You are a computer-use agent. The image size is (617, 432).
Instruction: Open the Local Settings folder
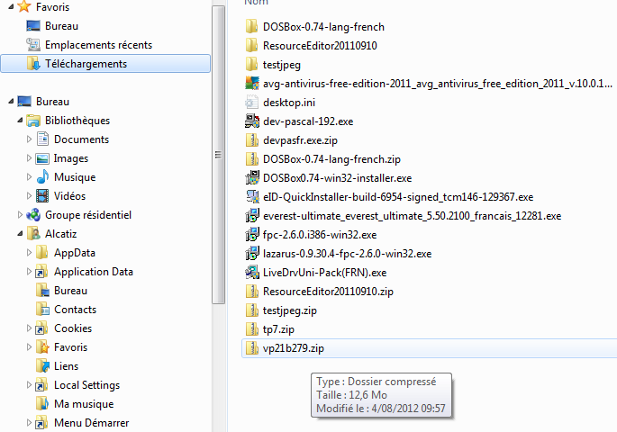86,385
